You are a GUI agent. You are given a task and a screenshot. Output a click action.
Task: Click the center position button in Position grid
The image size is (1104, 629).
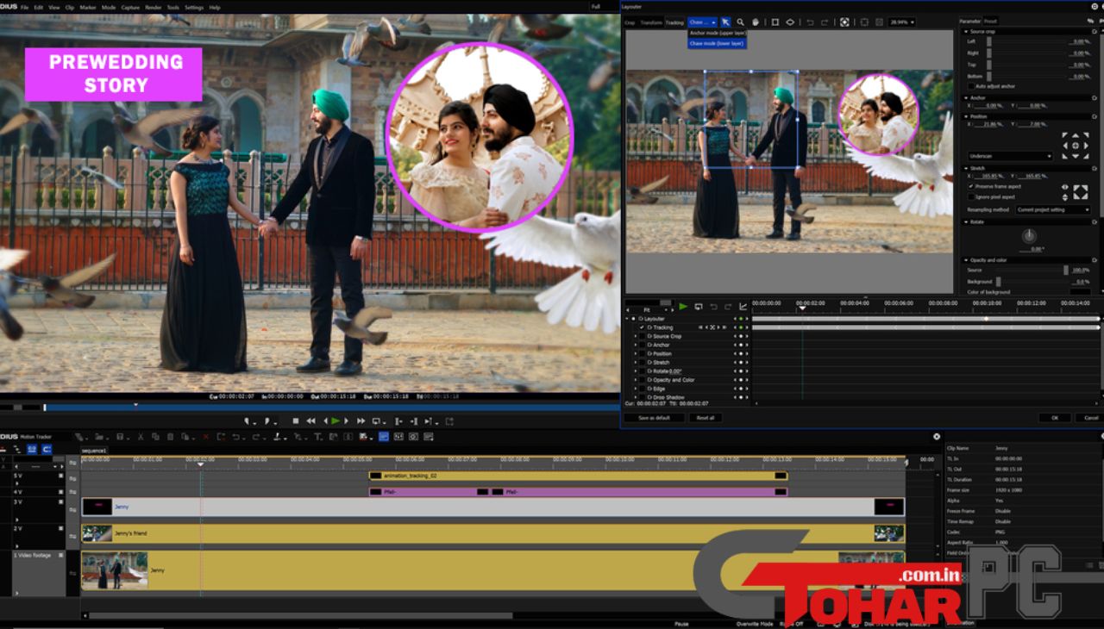pyautogui.click(x=1075, y=146)
